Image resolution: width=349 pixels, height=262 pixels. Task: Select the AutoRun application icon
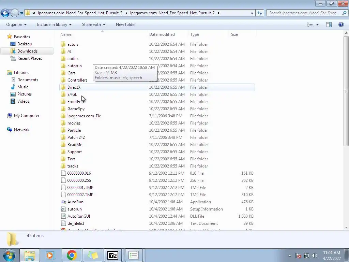tap(63, 202)
